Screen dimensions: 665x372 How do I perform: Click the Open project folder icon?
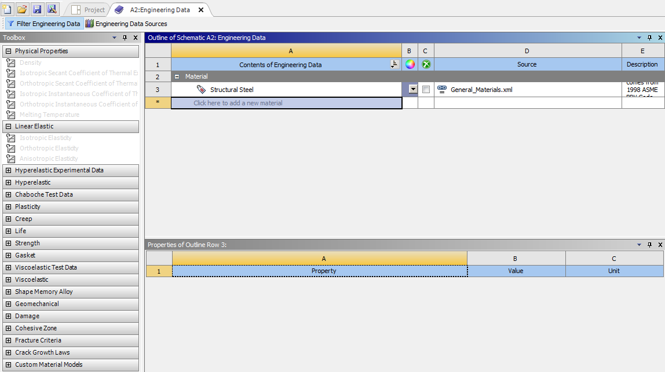click(x=22, y=9)
